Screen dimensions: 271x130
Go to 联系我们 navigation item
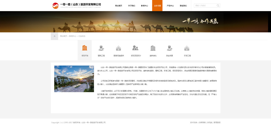(183, 6)
